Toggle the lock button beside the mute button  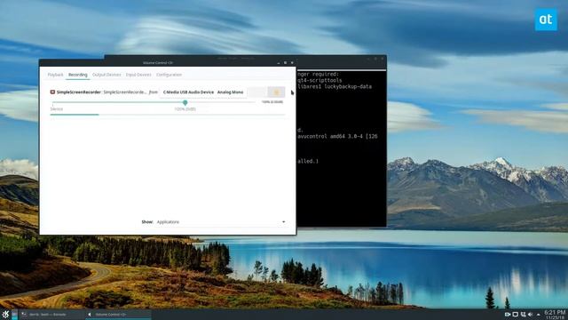click(x=276, y=92)
